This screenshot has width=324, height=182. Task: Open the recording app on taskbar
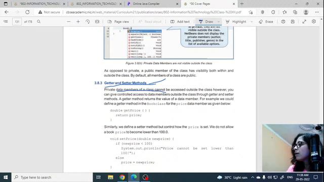pyautogui.click(x=145, y=177)
